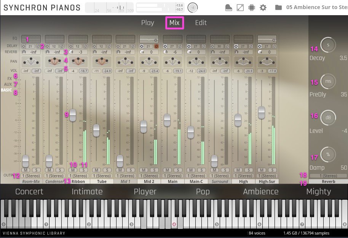The width and height of the screenshot is (348, 238).
Task: Solo the High-Sur channel
Action: 272,170
